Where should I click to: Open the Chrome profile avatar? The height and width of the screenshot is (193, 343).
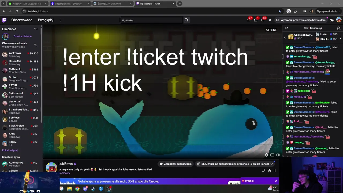pos(311,11)
